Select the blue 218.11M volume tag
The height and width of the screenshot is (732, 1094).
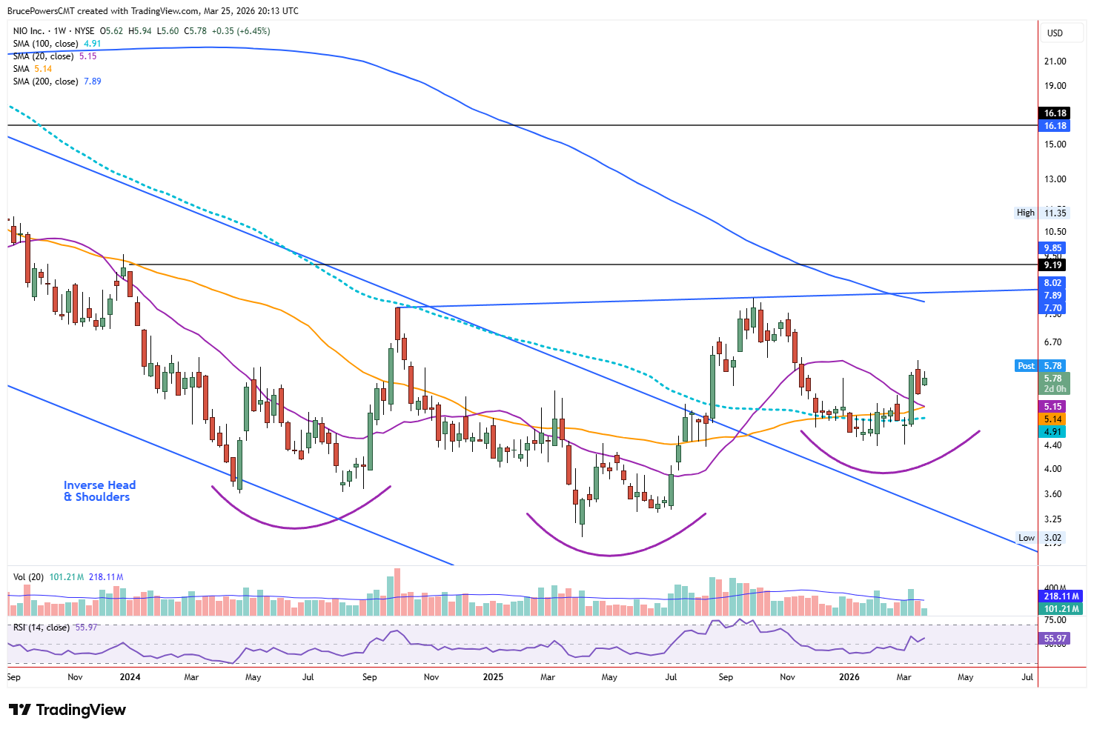point(1061,596)
